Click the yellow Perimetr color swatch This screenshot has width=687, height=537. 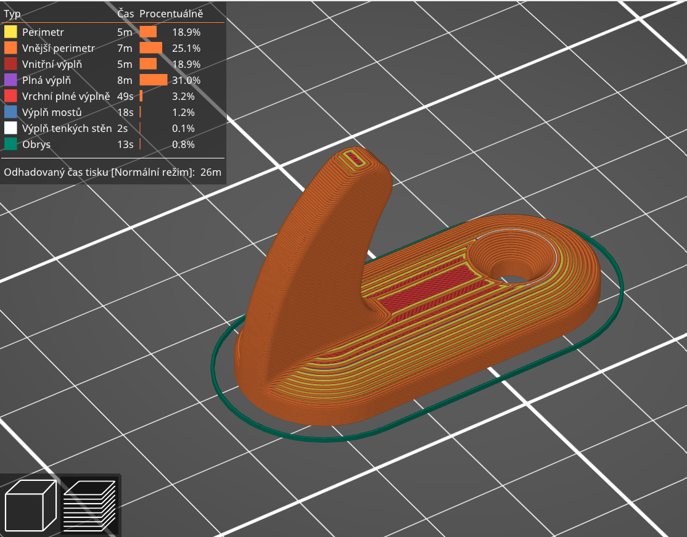coord(10,31)
